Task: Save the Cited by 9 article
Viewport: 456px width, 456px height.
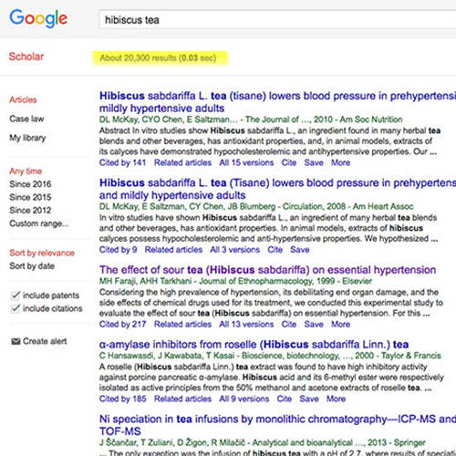Action: point(300,250)
